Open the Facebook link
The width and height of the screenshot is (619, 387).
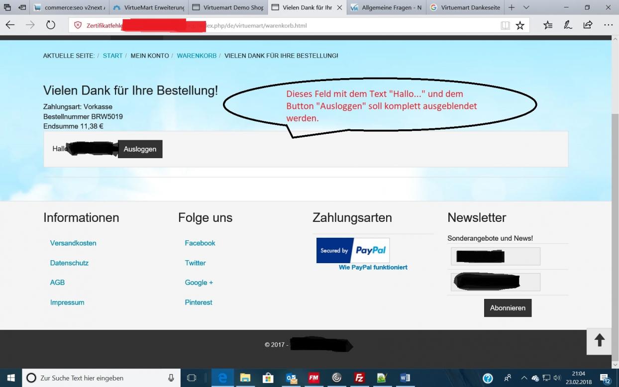click(200, 243)
